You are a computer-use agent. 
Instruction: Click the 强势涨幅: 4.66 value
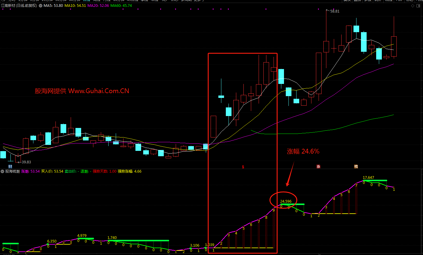(130, 171)
